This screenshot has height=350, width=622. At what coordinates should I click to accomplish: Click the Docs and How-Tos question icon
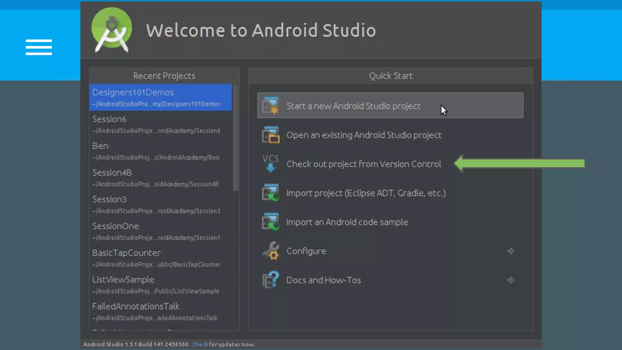point(270,280)
